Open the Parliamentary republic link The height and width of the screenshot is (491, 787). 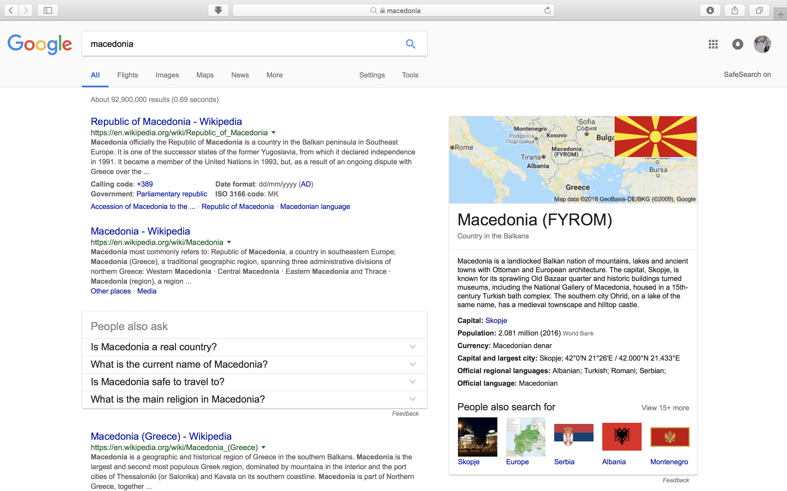coord(172,194)
